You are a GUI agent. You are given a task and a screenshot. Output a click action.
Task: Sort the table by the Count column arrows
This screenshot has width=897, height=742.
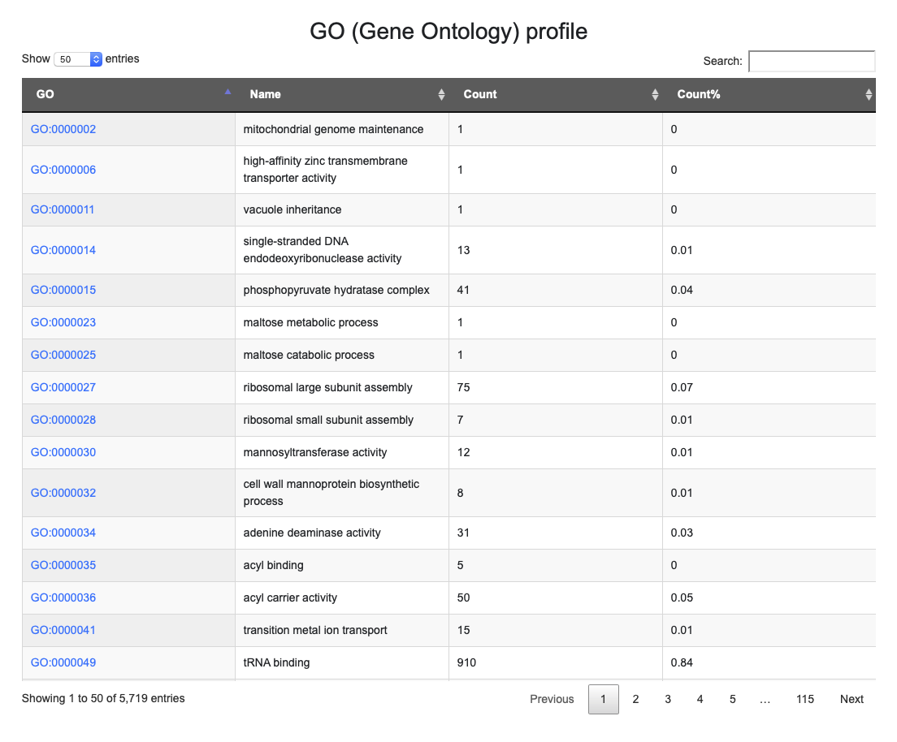click(655, 94)
